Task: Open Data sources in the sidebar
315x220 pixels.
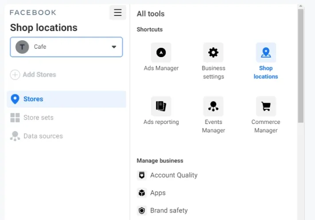Action: [37, 136]
